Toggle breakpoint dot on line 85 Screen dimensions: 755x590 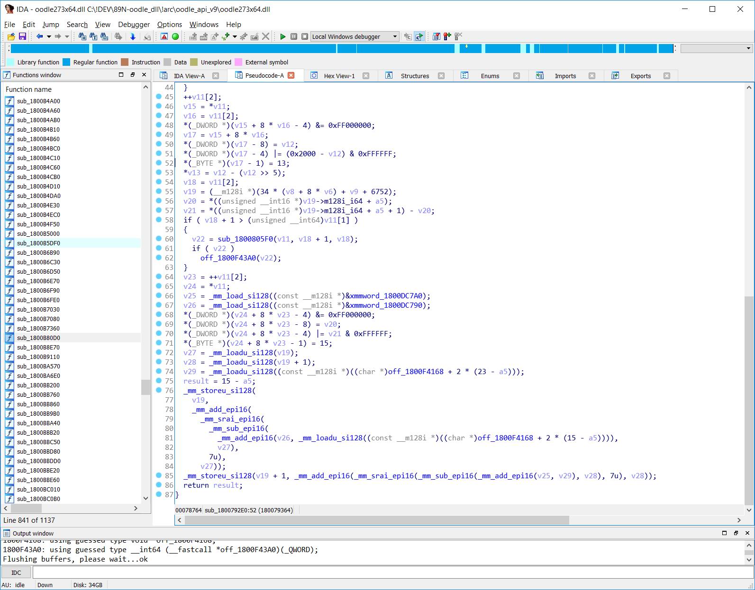click(159, 475)
